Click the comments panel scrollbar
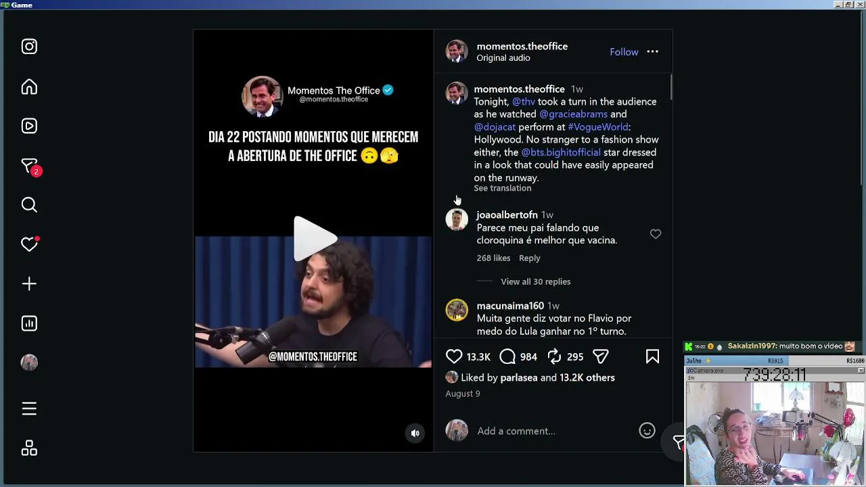Screen dimensions: 866x487 click(x=670, y=88)
